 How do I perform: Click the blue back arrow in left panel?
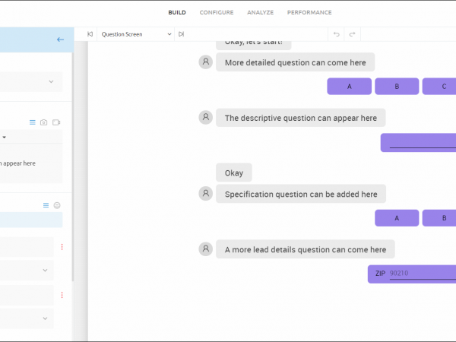60,40
